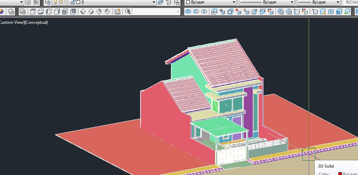
Task: Select the purple vertical wall column
Action: pos(248,112)
